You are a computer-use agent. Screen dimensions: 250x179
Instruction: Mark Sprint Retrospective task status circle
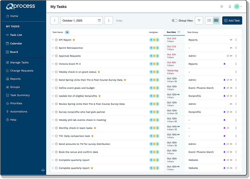pos(56,48)
